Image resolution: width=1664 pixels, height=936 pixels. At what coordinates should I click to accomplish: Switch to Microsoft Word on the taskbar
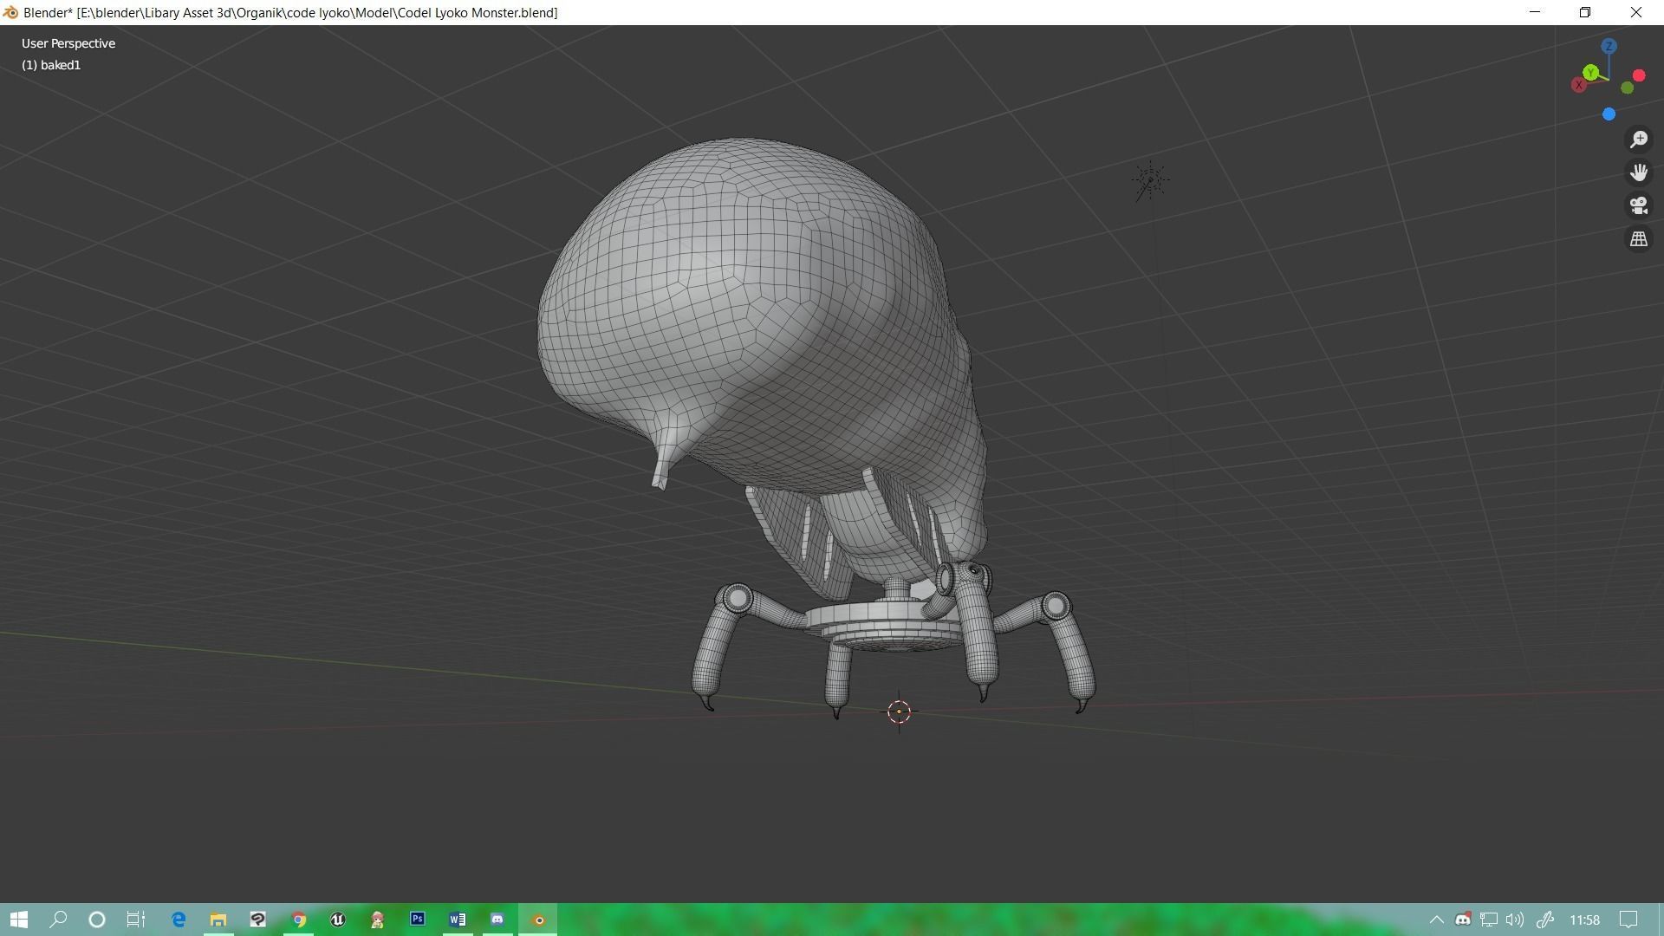(x=458, y=920)
